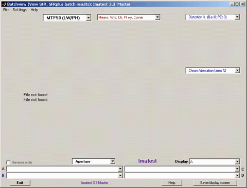Click the second File not found message
Image resolution: width=247 pixels, height=188 pixels.
click(36, 99)
